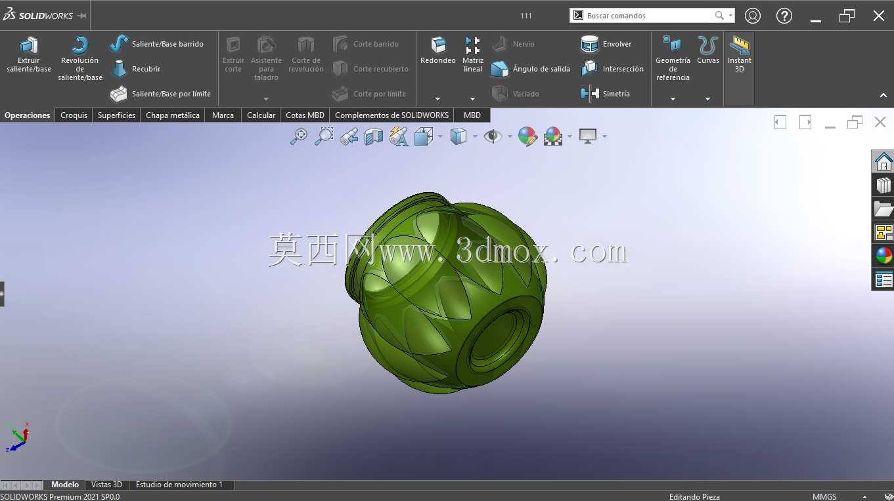894x501 pixels.
Task: Open the Help question mark menu
Action: tap(784, 16)
